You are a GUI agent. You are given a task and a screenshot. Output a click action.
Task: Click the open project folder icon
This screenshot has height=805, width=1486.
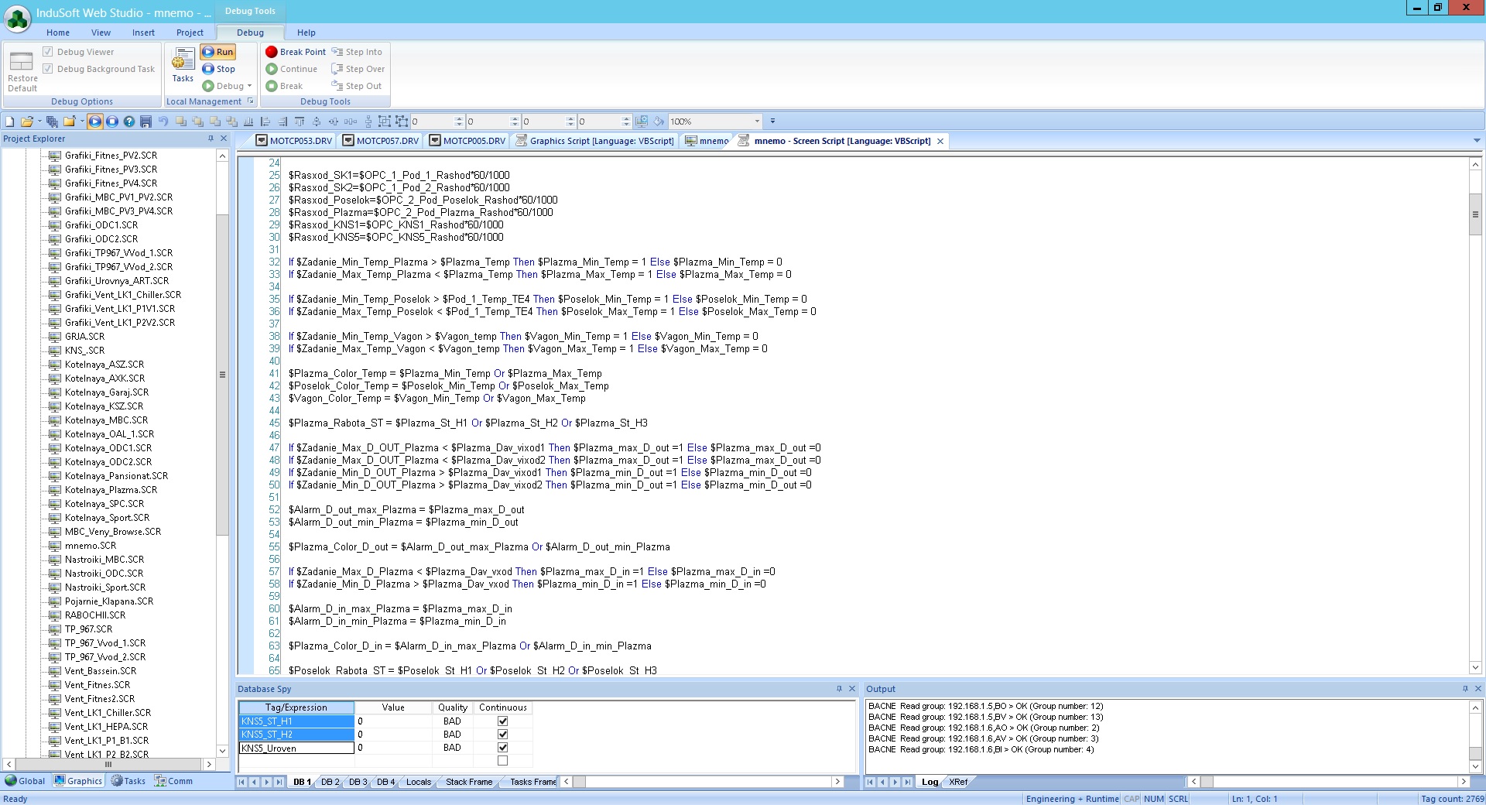[27, 122]
